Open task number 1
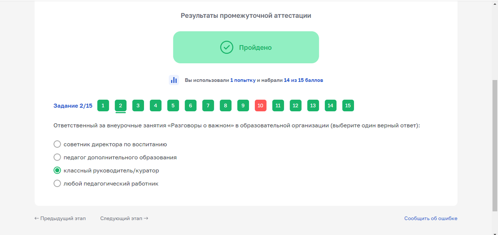The image size is (498, 235). click(103, 106)
